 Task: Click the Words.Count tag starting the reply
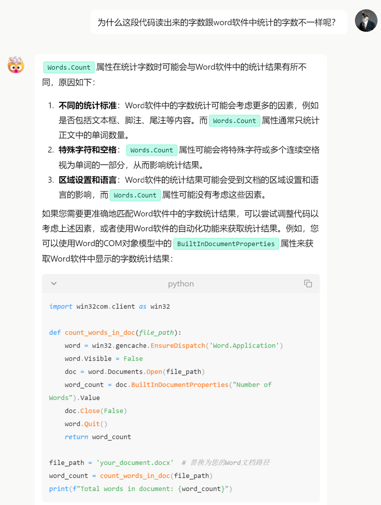[69, 67]
